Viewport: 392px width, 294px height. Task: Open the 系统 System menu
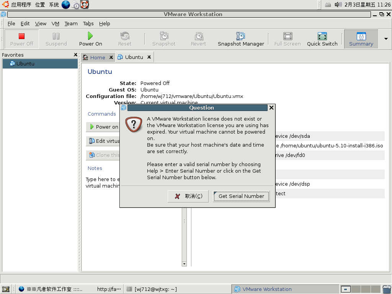54,5
